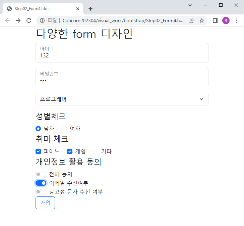The height and width of the screenshot is (226, 244).
Task: Reload the page with the refresh icon
Action: (x=29, y=20)
